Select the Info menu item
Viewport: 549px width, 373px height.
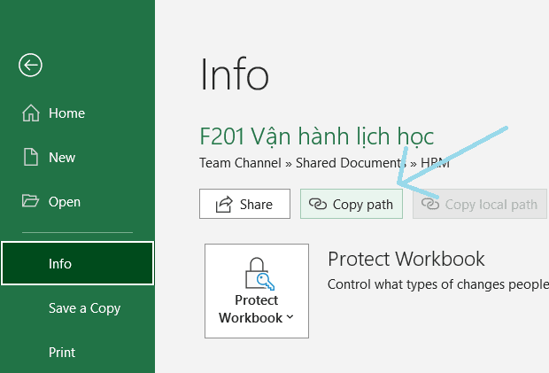click(77, 263)
